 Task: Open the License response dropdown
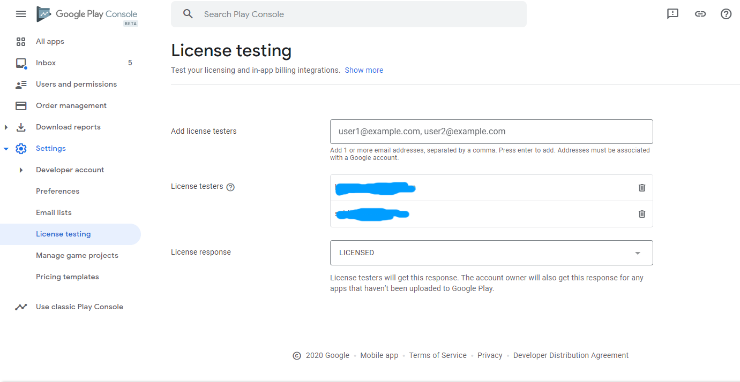491,253
